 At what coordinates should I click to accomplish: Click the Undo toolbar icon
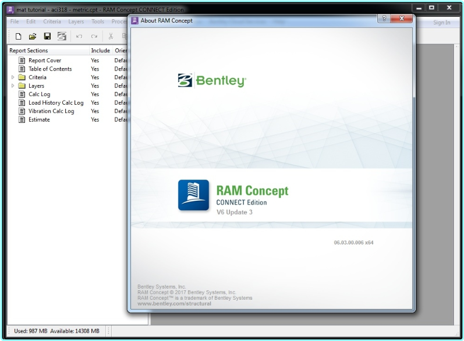(x=79, y=37)
